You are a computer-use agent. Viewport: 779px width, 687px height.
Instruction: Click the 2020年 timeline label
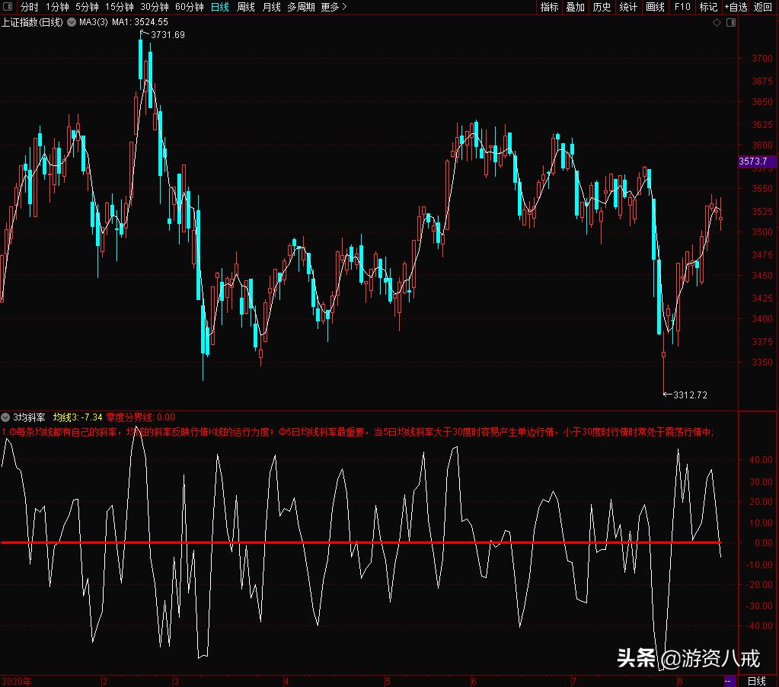click(17, 682)
